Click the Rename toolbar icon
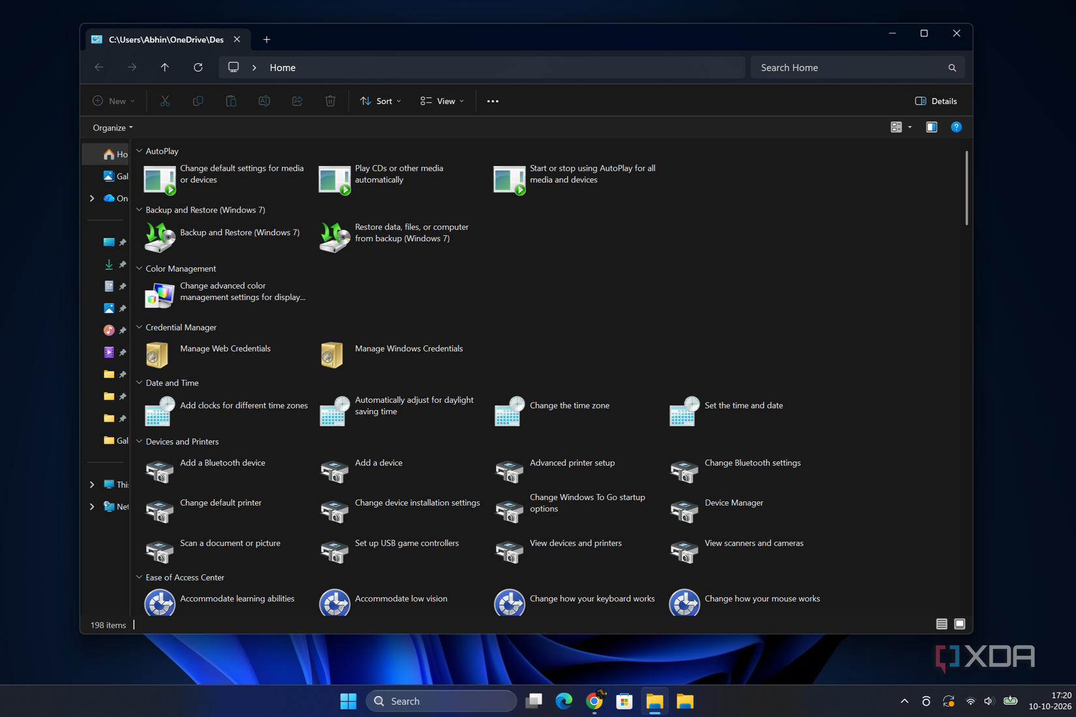Screen dimensions: 1076x717 click(x=264, y=101)
